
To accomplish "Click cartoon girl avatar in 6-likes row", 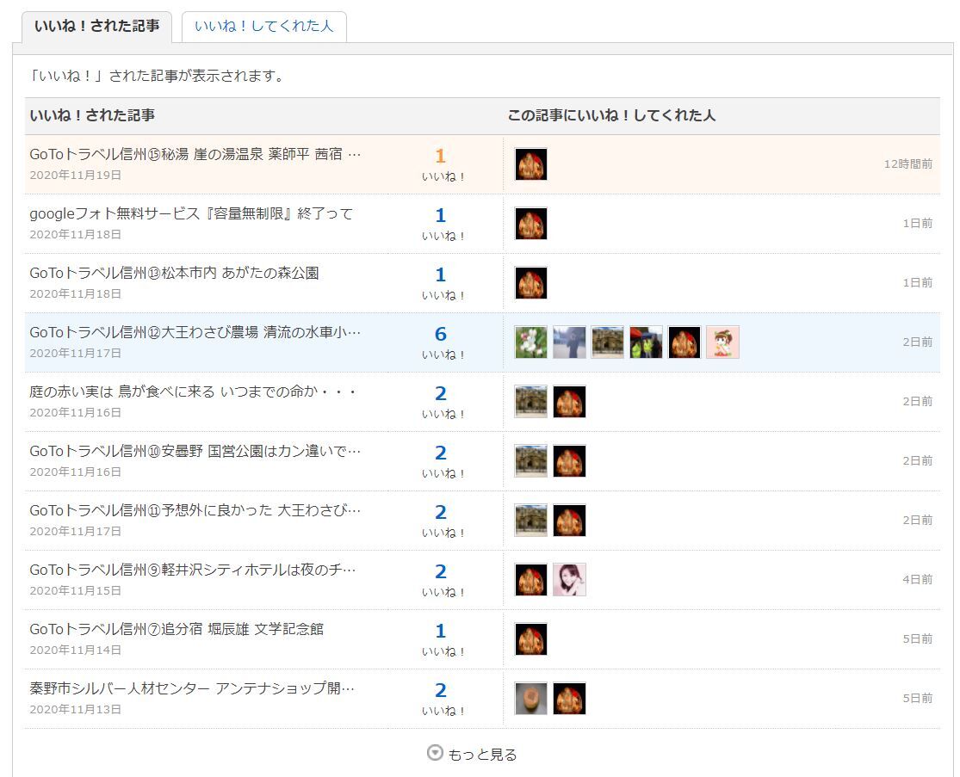I will pos(722,342).
